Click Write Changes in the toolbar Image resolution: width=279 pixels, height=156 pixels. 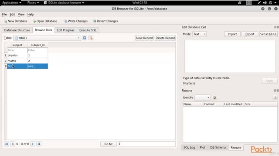pyautogui.click(x=76, y=21)
